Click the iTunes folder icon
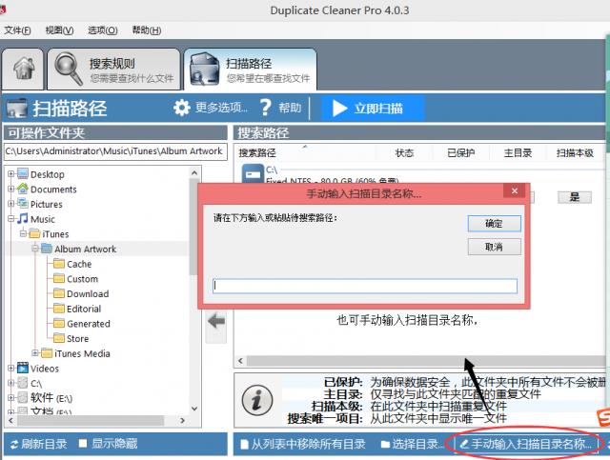The width and height of the screenshot is (610, 460). (x=35, y=233)
